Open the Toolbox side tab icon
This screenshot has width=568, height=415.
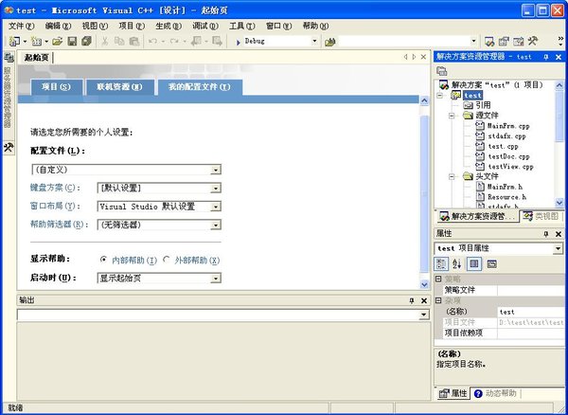tap(9, 147)
